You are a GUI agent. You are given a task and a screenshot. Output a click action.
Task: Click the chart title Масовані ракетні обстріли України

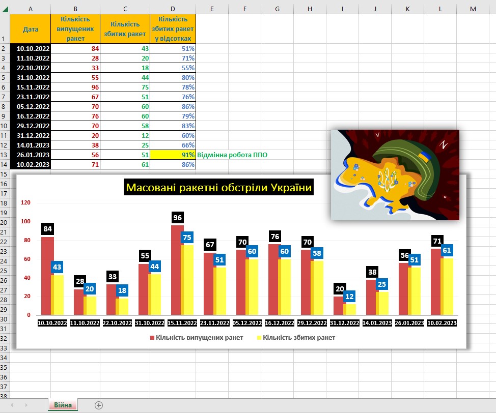219,188
